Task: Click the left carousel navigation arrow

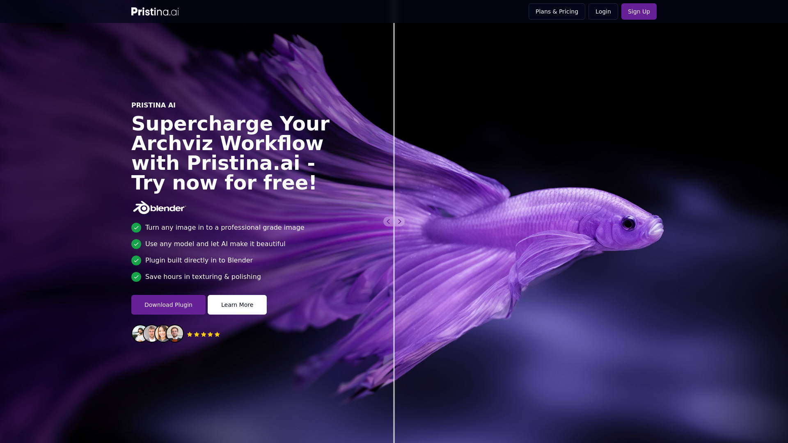Action: [x=389, y=222]
